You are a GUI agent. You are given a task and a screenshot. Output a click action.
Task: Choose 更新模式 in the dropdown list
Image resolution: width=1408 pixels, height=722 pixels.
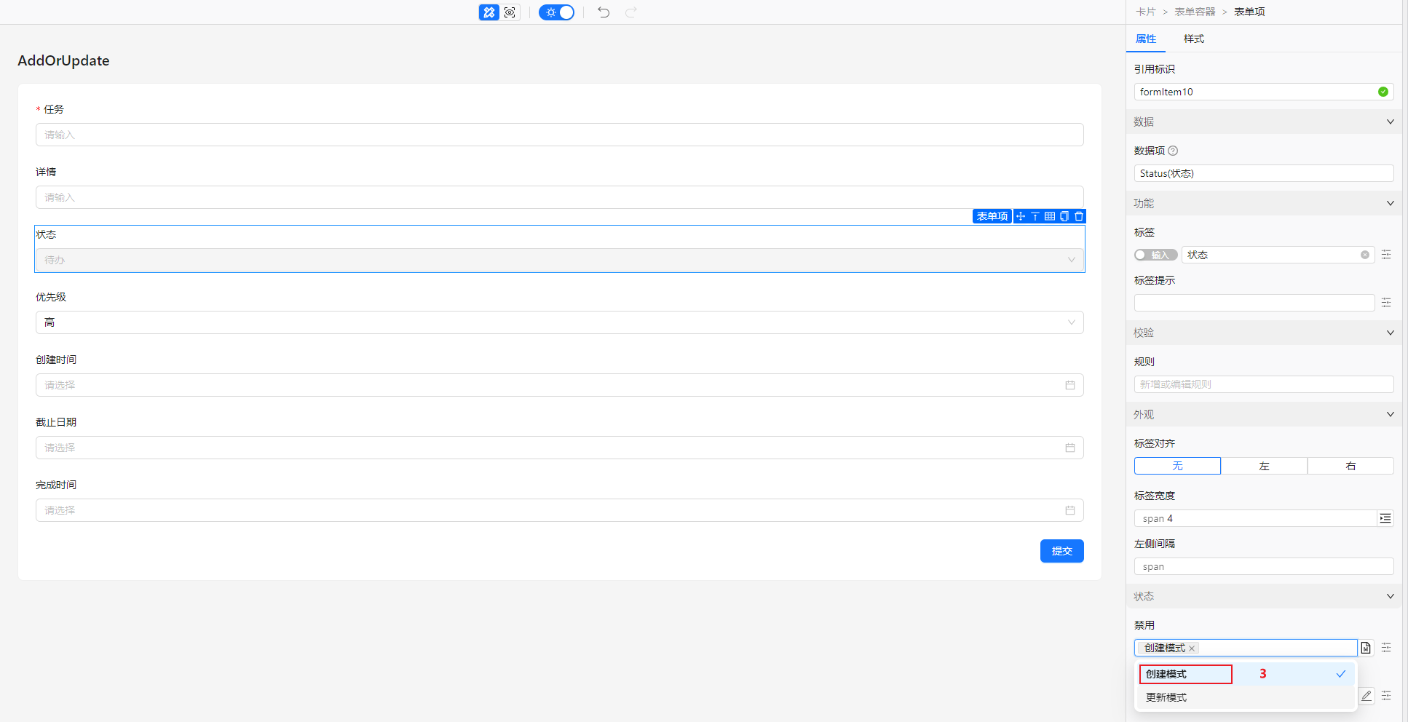coord(1166,697)
